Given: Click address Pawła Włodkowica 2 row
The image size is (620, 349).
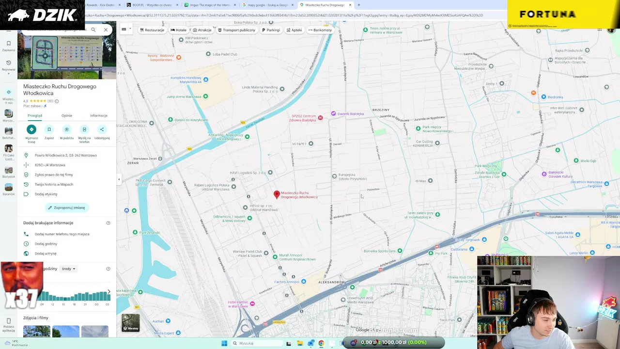Looking at the screenshot, I should [x=67, y=156].
